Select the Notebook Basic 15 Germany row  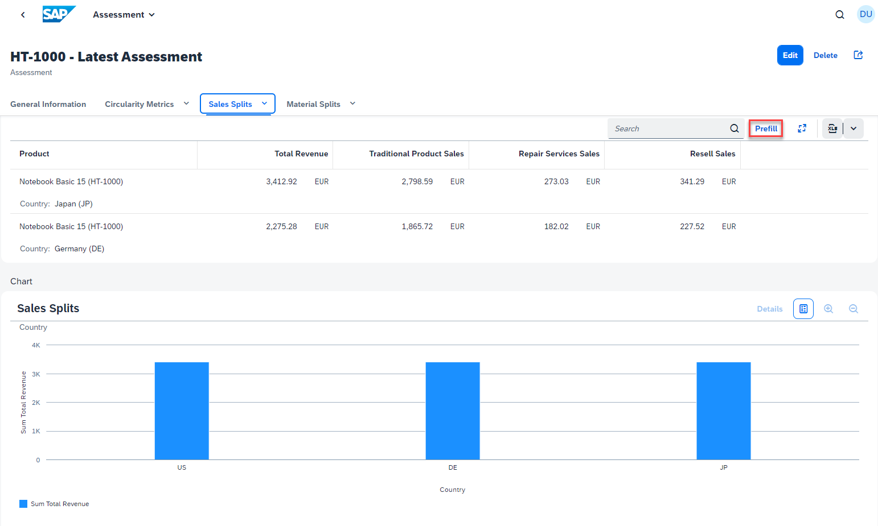point(439,237)
